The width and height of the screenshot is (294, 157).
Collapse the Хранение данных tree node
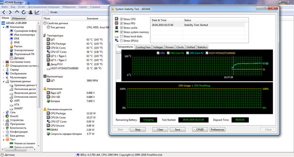click(x=4, y=81)
